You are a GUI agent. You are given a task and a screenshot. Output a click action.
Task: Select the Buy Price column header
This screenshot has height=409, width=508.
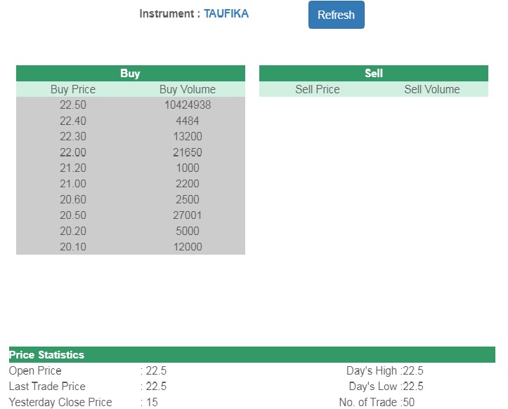coord(73,89)
